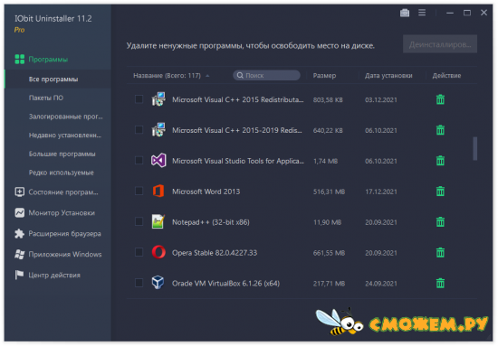Viewport: 498px width, 346px height.
Task: Click the Notepad++ program icon
Action: (x=158, y=221)
